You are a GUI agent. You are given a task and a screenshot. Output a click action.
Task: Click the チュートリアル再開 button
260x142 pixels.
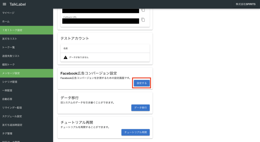pyautogui.click(x=136, y=132)
